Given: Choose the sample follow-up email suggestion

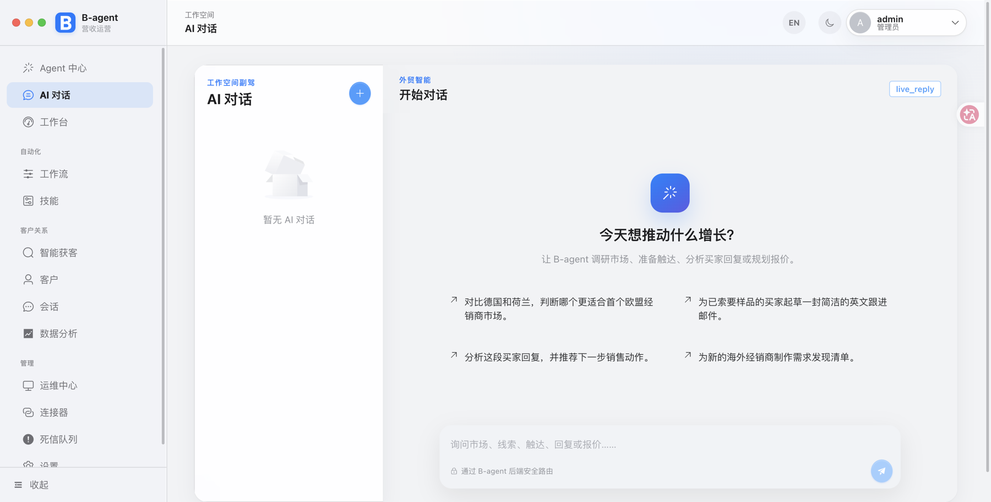Looking at the screenshot, I should click(787, 309).
